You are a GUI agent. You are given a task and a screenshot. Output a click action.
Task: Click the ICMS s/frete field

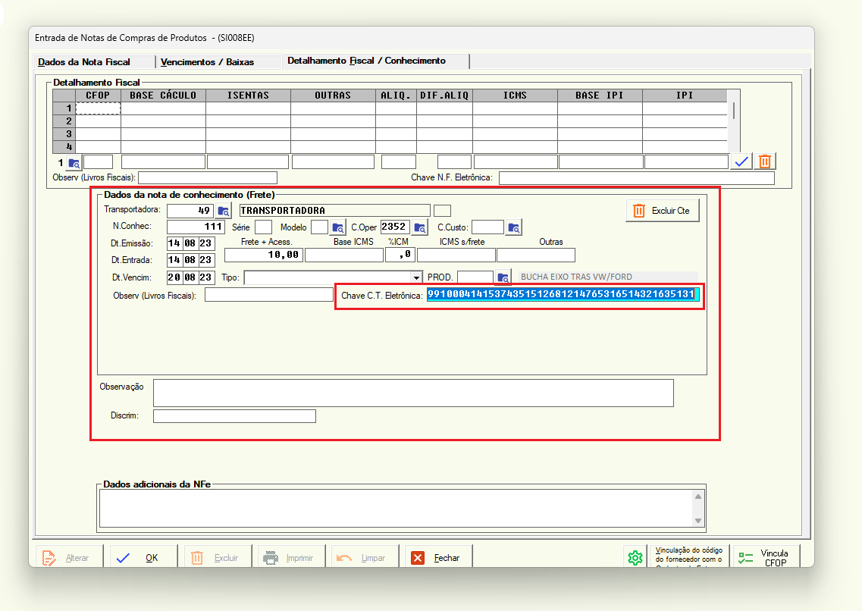pyautogui.click(x=456, y=255)
